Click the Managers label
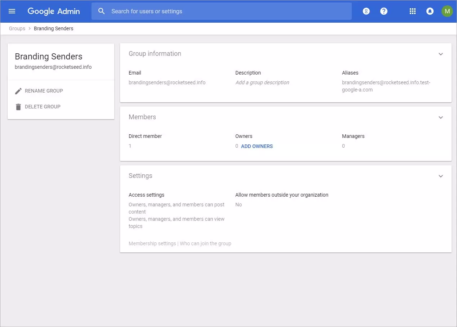Viewport: 457px width, 327px height. 353,136
